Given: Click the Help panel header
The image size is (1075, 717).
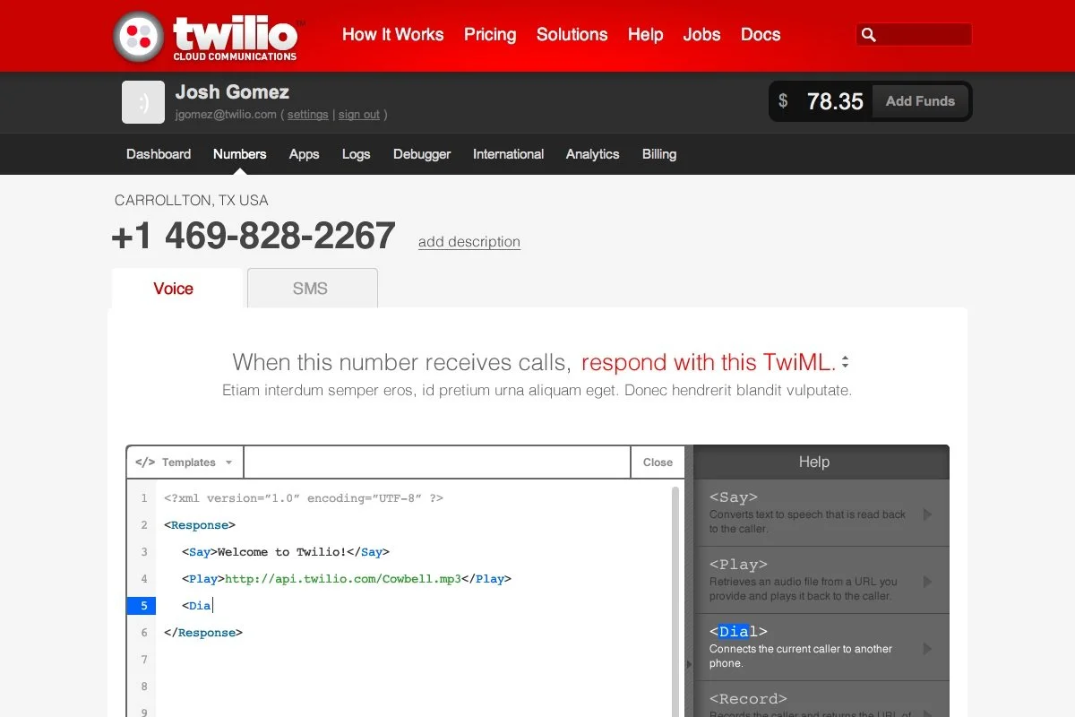Looking at the screenshot, I should pyautogui.click(x=821, y=462).
